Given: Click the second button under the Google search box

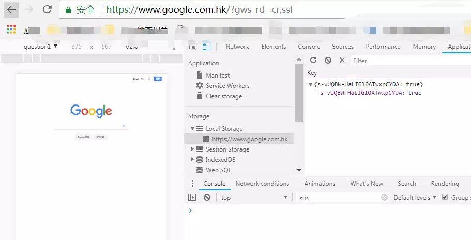Looking at the screenshot, I should click(x=100, y=137).
